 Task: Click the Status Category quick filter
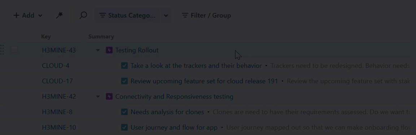click(127, 15)
